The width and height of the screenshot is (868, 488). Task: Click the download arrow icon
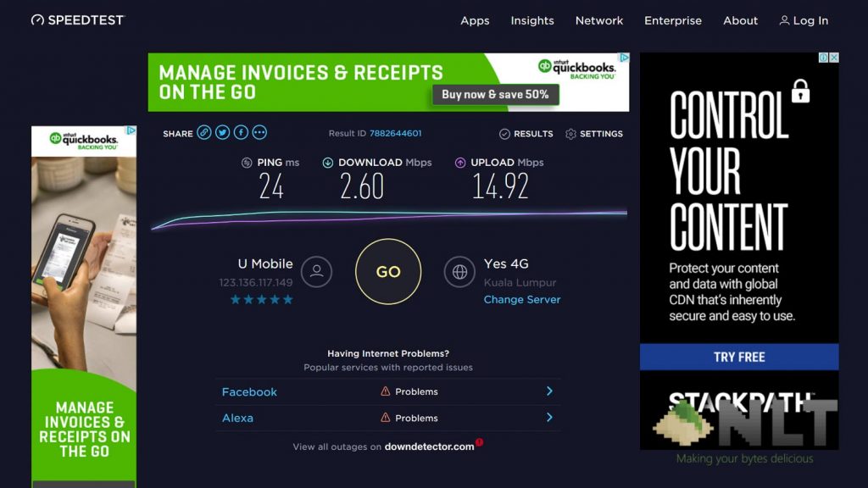(x=328, y=163)
